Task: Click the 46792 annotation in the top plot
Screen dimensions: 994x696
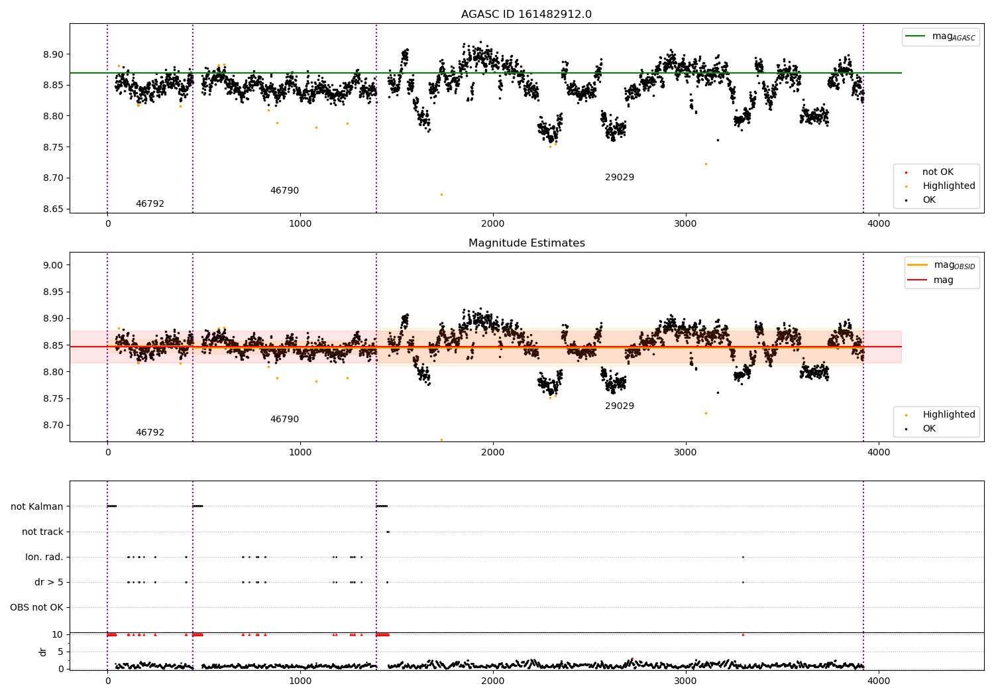Action: (x=150, y=204)
